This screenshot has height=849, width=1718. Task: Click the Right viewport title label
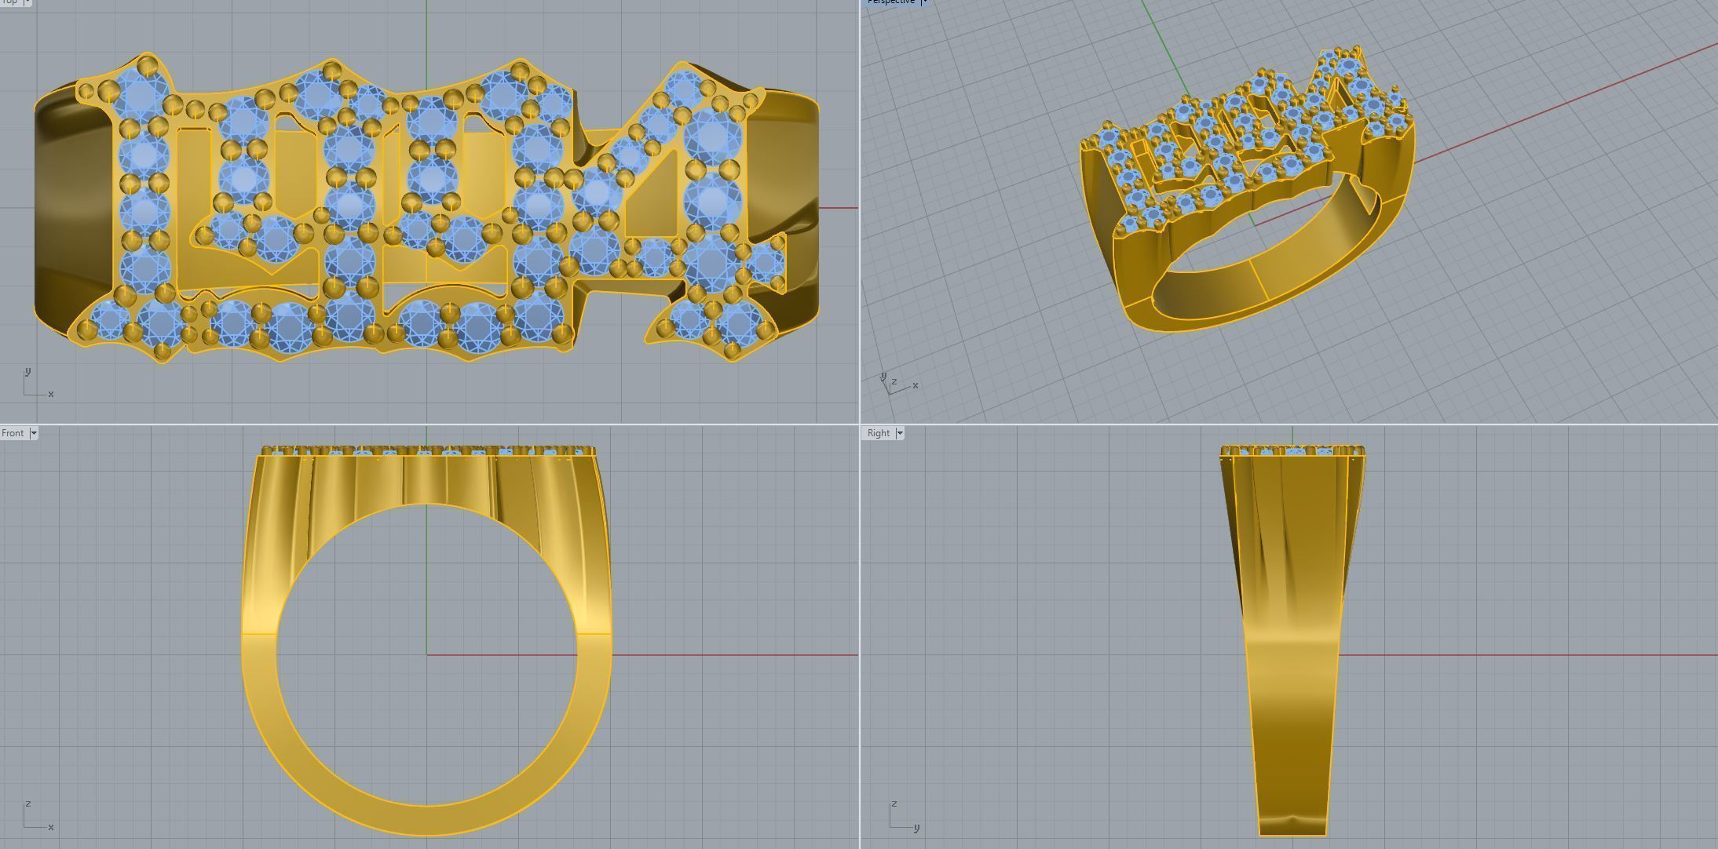pyautogui.click(x=879, y=433)
